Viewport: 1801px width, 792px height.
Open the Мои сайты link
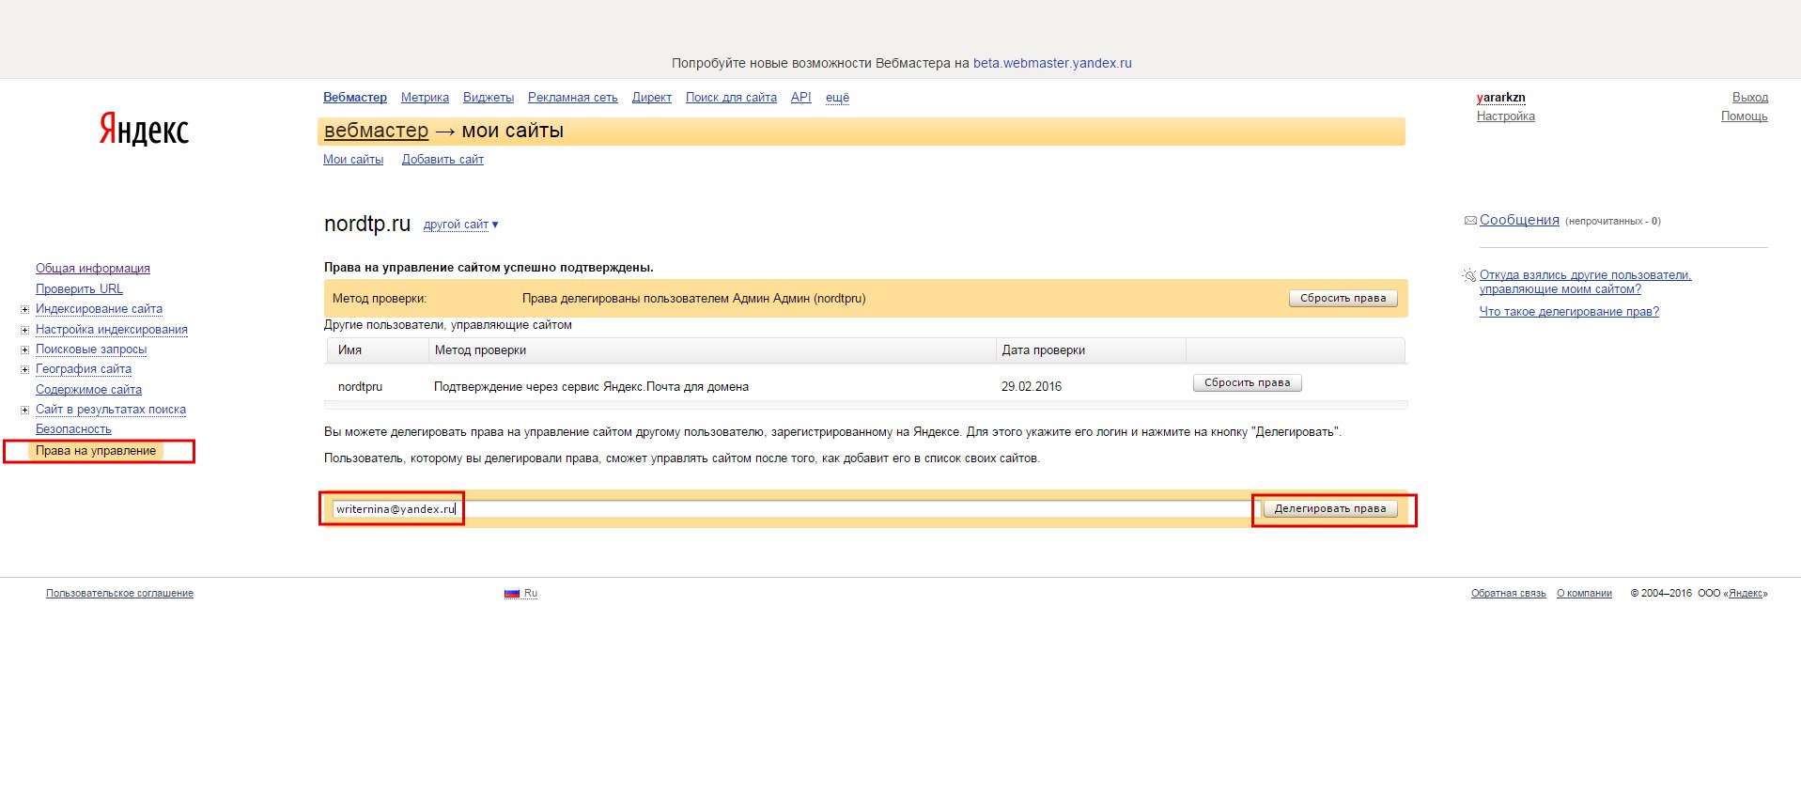(353, 160)
